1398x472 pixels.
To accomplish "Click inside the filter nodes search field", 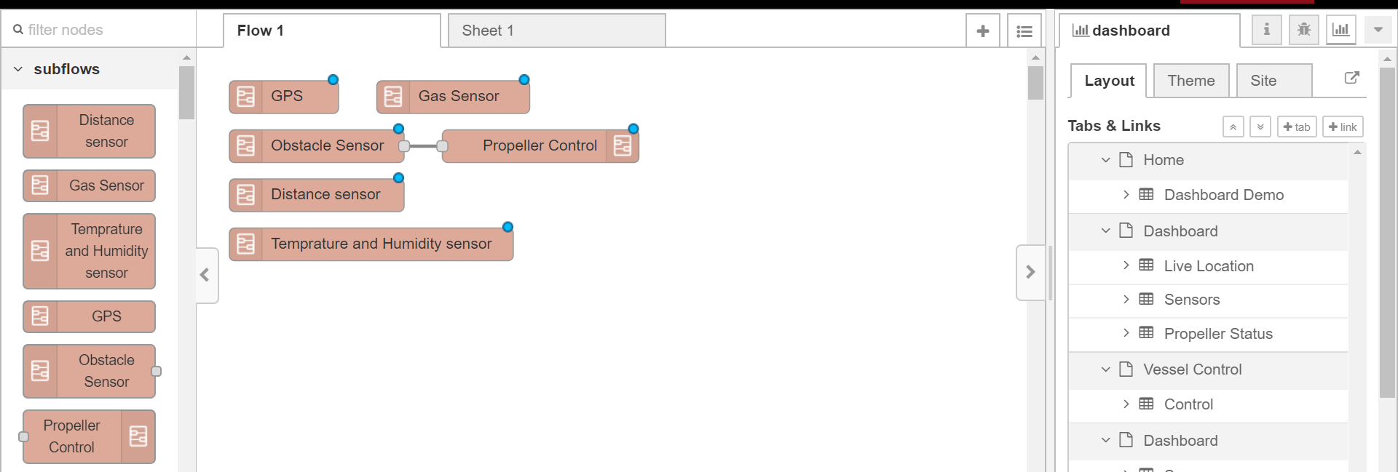I will click(87, 30).
